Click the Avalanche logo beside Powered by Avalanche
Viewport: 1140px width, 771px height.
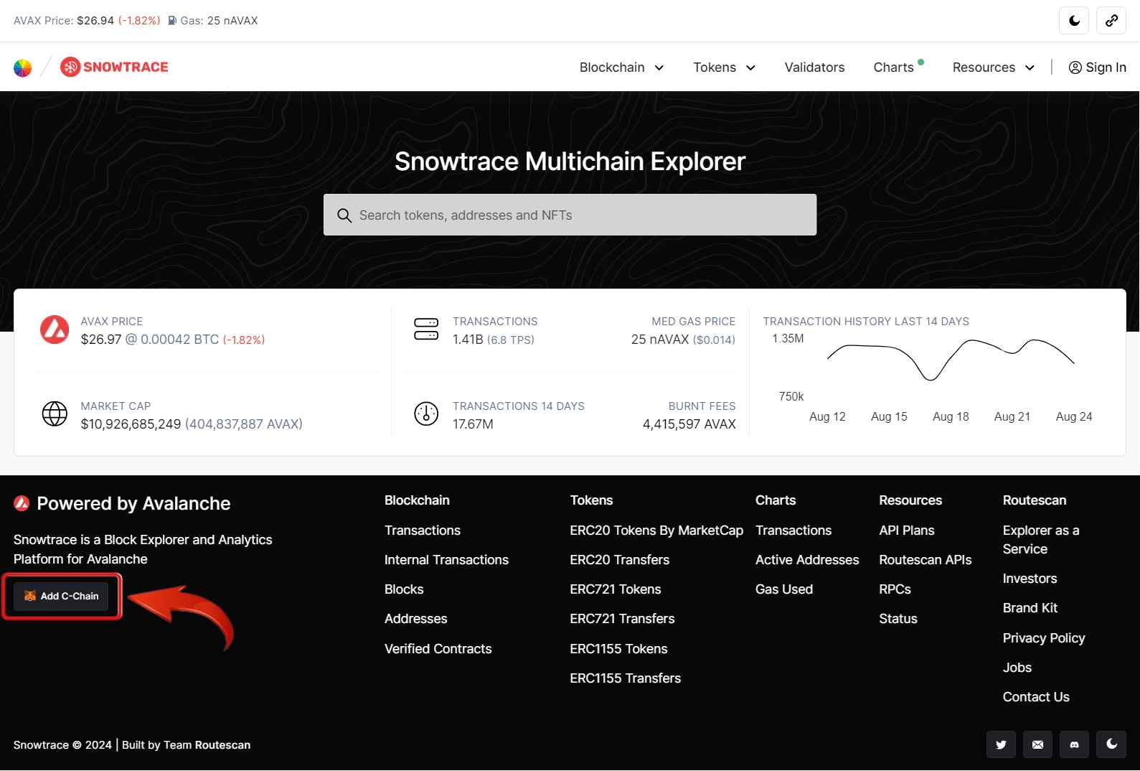22,503
